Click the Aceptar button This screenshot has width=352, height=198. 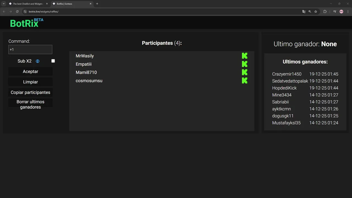[x=31, y=71]
